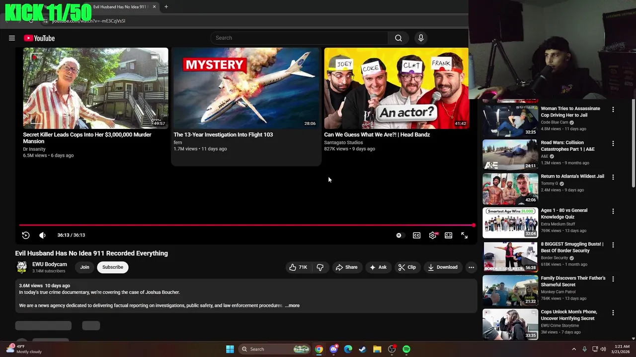
Task: Play the Flight 103 MYSTERY end-screen video
Action: point(246,88)
